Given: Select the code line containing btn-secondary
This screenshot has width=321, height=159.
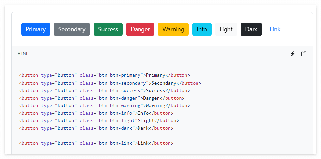Looking at the screenshot, I should pos(110,83).
